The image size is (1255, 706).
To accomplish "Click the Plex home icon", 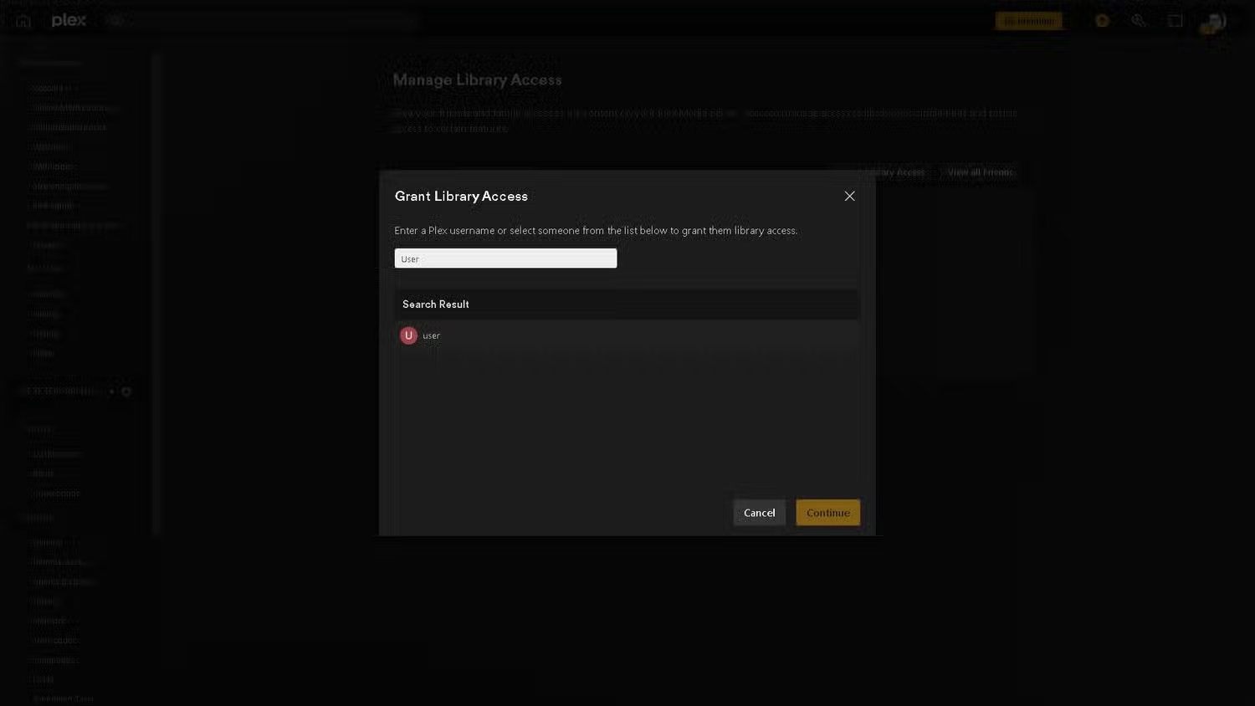I will [23, 21].
